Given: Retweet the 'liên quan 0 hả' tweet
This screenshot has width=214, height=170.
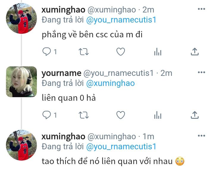Looking at the screenshot, I should point(84,115).
